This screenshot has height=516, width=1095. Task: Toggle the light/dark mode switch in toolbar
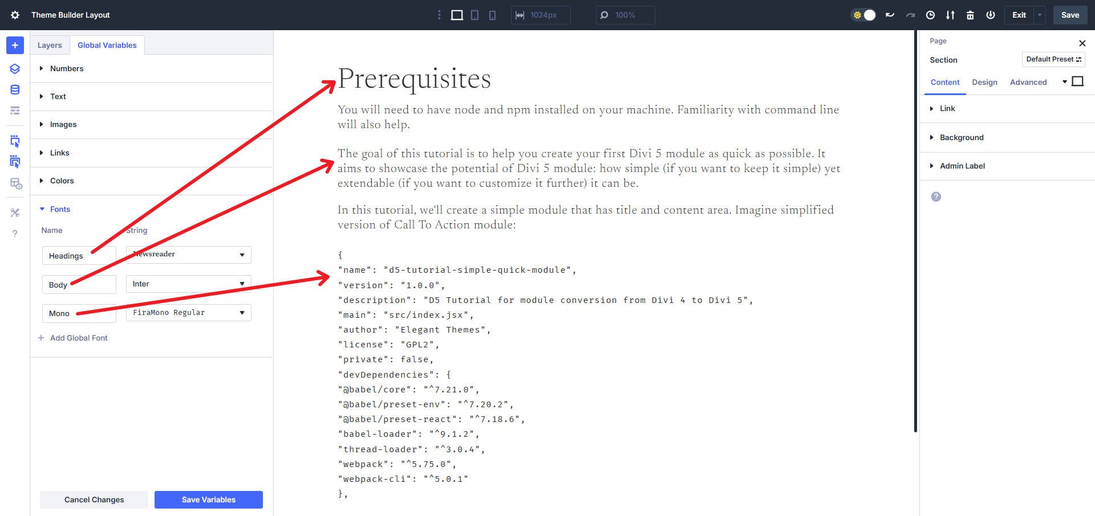pos(863,15)
